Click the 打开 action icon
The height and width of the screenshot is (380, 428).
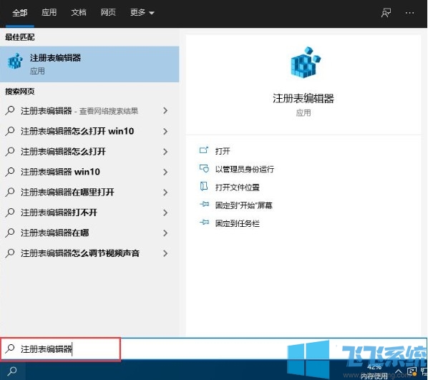[204, 150]
